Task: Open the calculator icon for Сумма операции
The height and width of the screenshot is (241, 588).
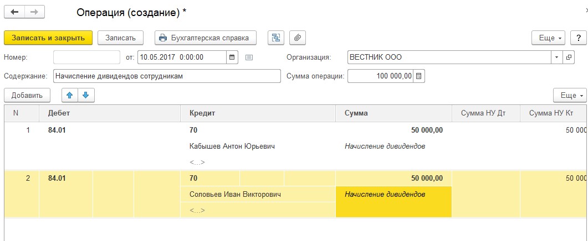Action: coord(420,76)
